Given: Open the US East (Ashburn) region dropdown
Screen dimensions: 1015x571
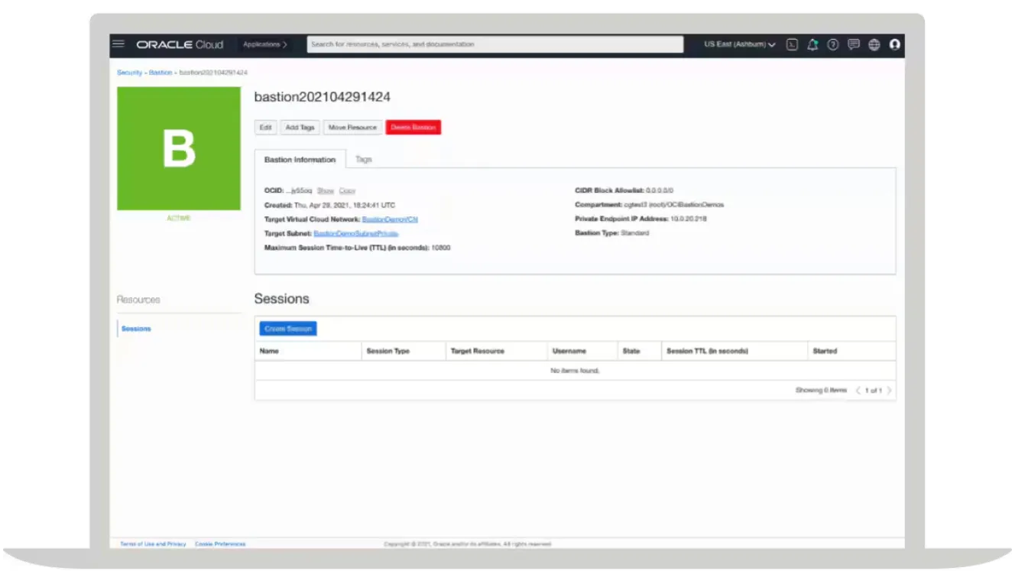Looking at the screenshot, I should (x=740, y=44).
